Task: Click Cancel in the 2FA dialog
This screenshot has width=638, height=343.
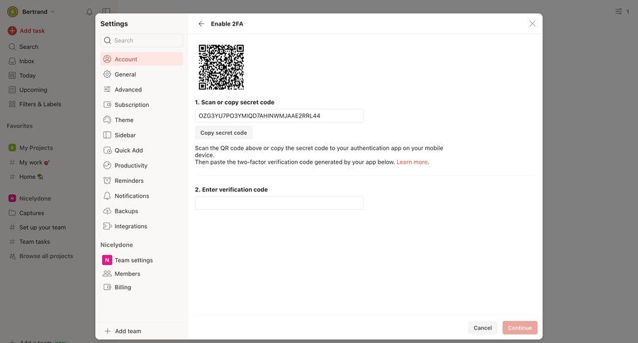Action: [x=483, y=327]
